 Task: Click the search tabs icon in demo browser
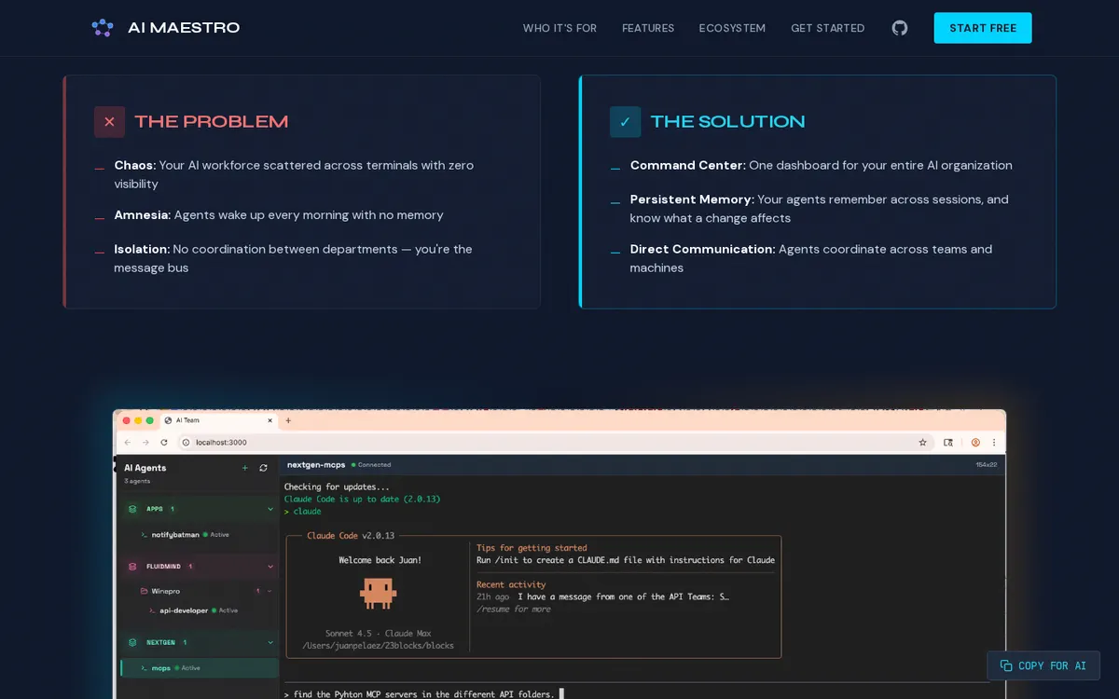pos(948,443)
